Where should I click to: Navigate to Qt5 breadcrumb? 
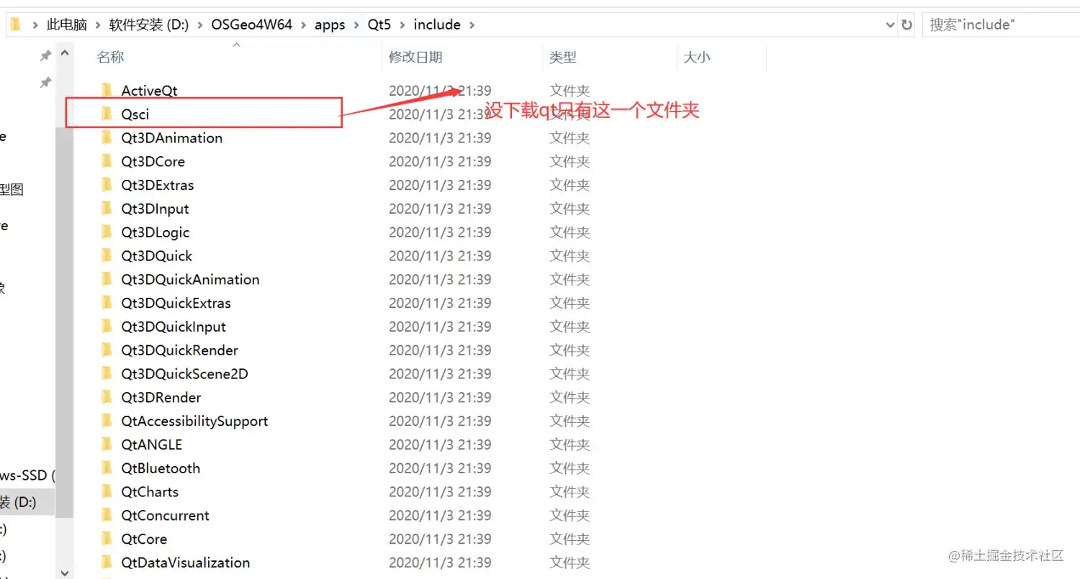pyautogui.click(x=379, y=24)
